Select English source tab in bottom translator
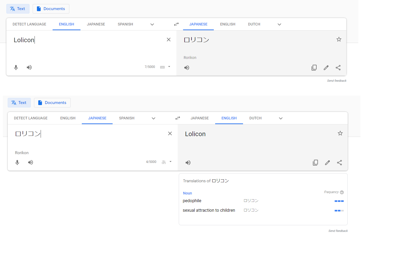417x260 pixels. [68, 118]
